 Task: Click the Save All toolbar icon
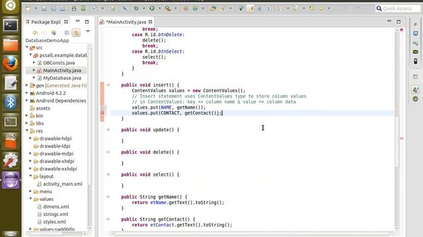(54, 9)
